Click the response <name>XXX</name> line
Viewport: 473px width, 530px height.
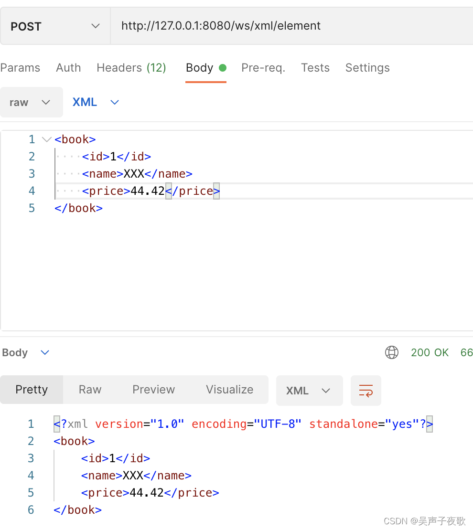point(136,476)
